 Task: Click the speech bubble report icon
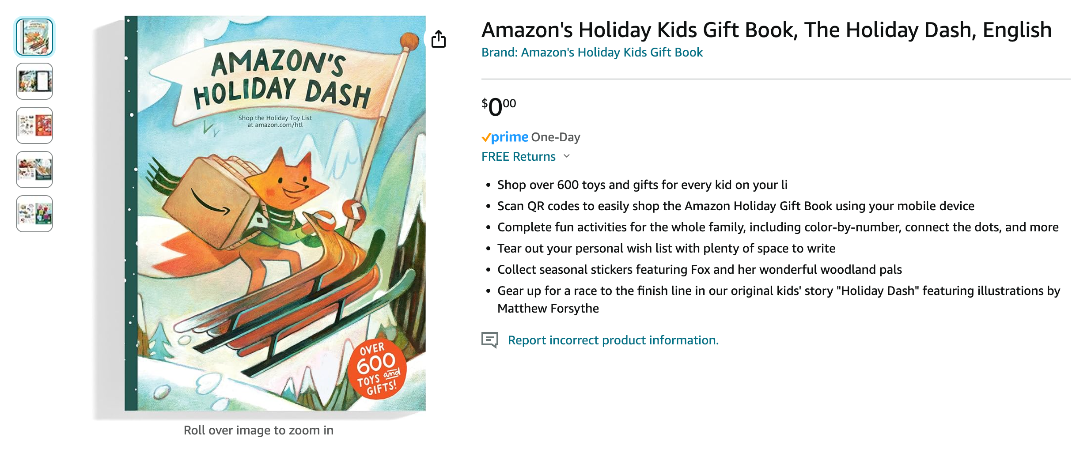point(490,340)
